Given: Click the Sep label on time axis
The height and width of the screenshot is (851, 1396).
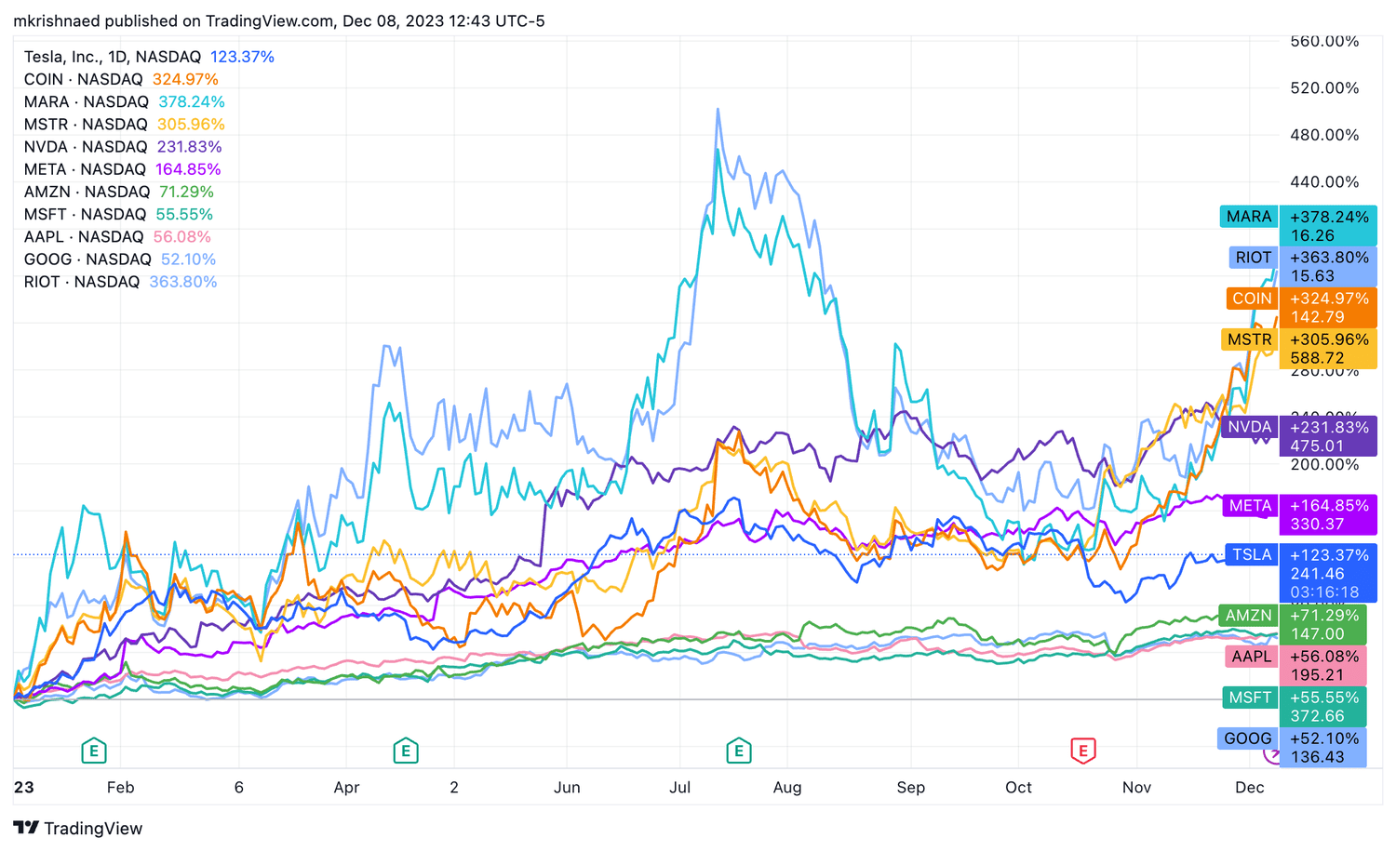Looking at the screenshot, I should [x=911, y=787].
